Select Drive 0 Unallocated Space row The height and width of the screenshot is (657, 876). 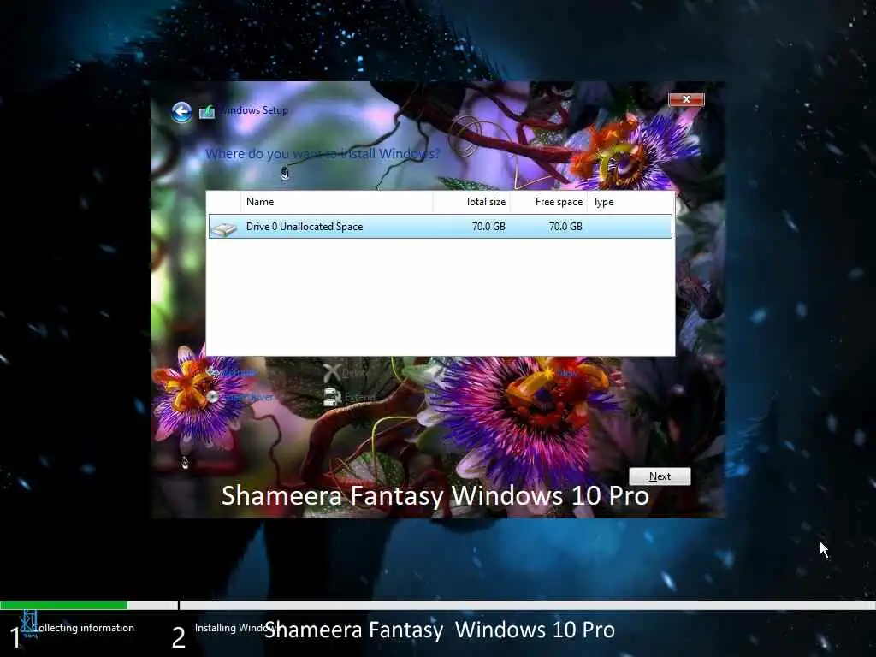tap(441, 226)
